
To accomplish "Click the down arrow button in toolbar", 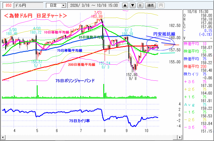I will tap(132, 5).
